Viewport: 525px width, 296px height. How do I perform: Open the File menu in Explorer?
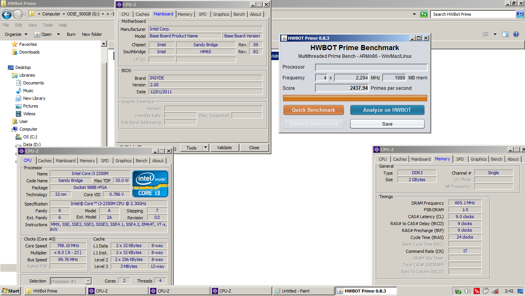tap(6, 25)
